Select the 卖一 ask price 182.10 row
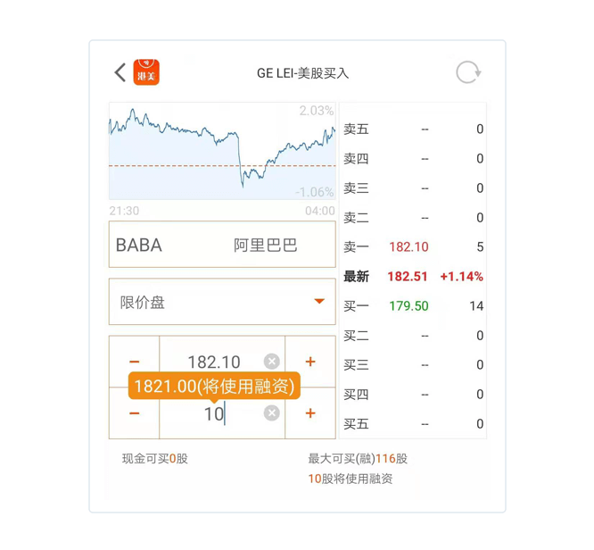 (413, 247)
